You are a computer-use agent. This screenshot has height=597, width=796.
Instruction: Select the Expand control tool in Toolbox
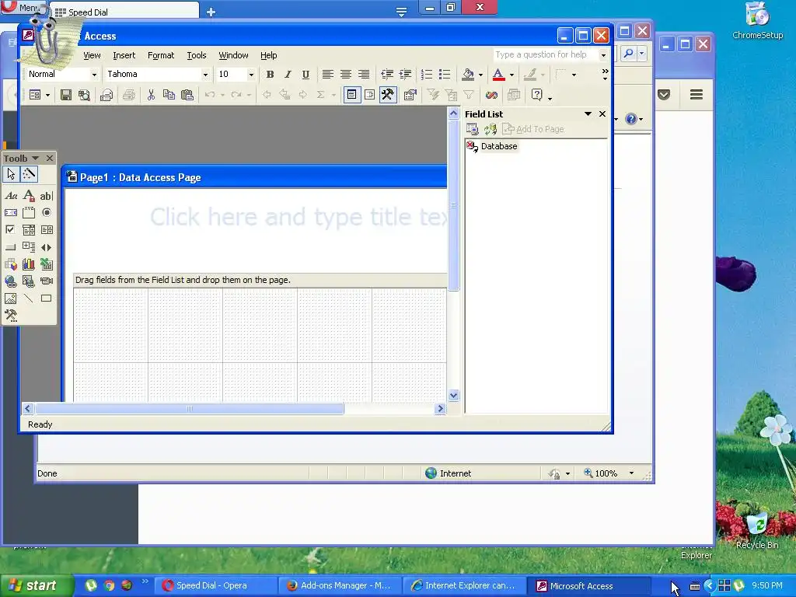pyautogui.click(x=29, y=247)
